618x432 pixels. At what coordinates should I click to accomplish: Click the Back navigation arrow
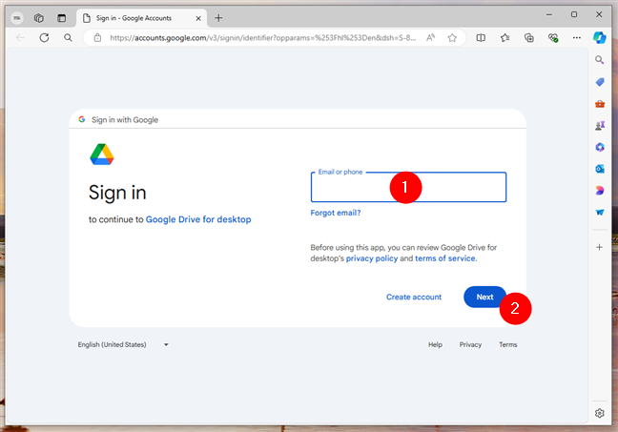pos(20,38)
